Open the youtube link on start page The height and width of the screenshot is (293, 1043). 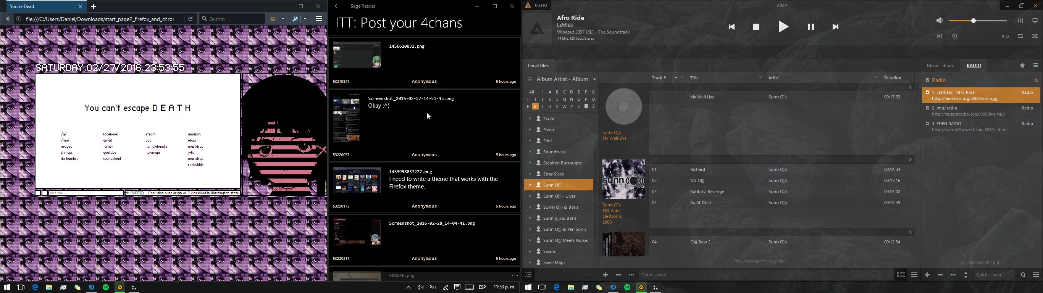tap(110, 153)
